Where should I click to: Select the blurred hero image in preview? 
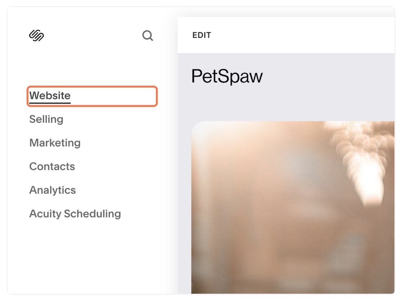pyautogui.click(x=293, y=207)
